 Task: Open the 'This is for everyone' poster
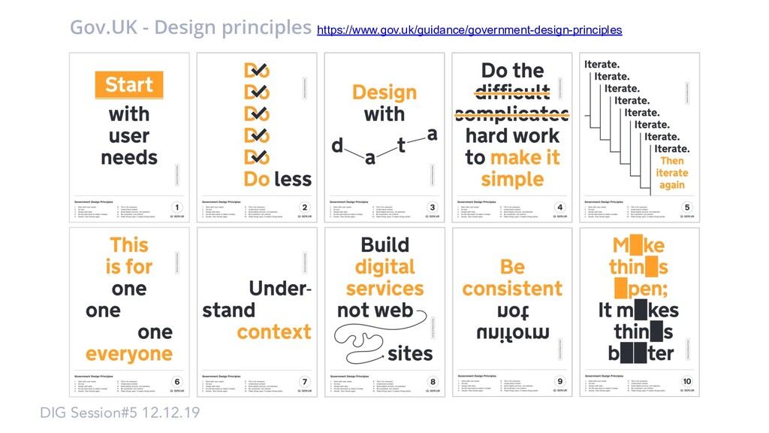click(x=129, y=312)
